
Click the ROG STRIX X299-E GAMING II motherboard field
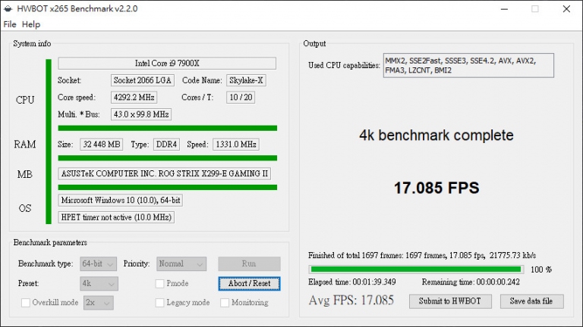pyautogui.click(x=164, y=174)
